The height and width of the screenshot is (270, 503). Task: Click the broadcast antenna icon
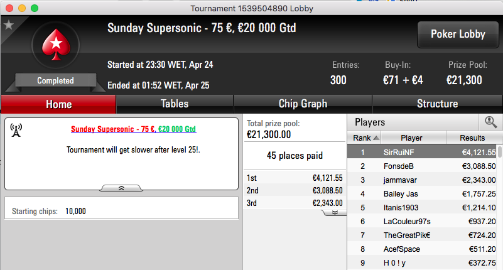(x=16, y=130)
